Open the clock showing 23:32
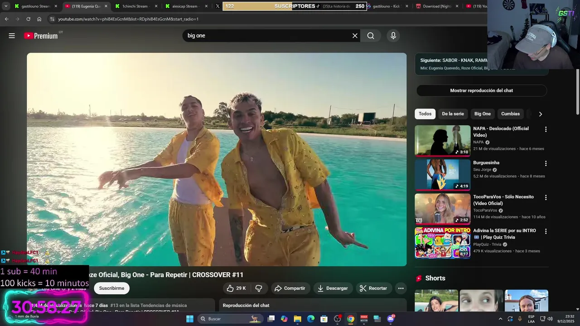This screenshot has width=580, height=326. [566, 319]
